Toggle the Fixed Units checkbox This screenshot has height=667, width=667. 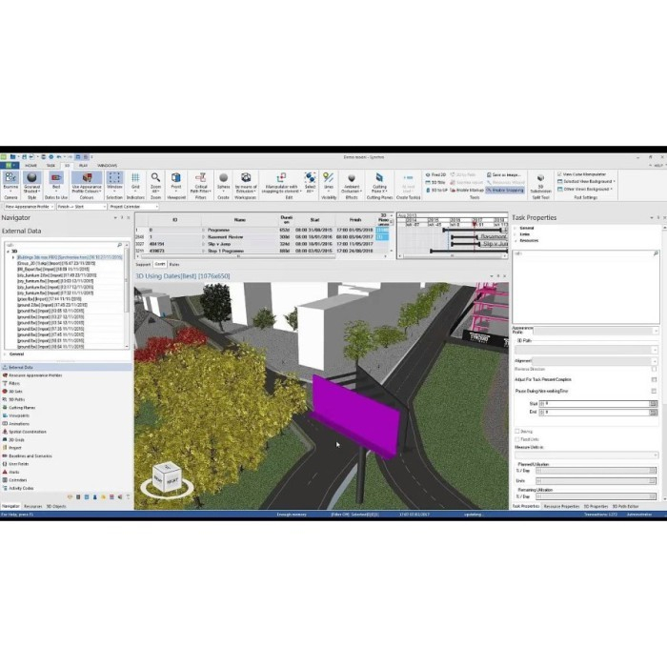pos(517,439)
